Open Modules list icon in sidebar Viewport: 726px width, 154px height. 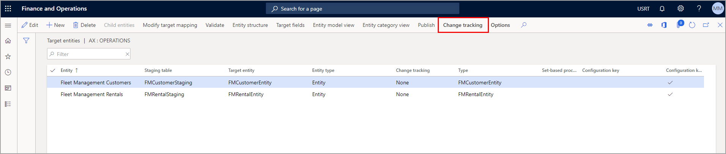[8, 104]
